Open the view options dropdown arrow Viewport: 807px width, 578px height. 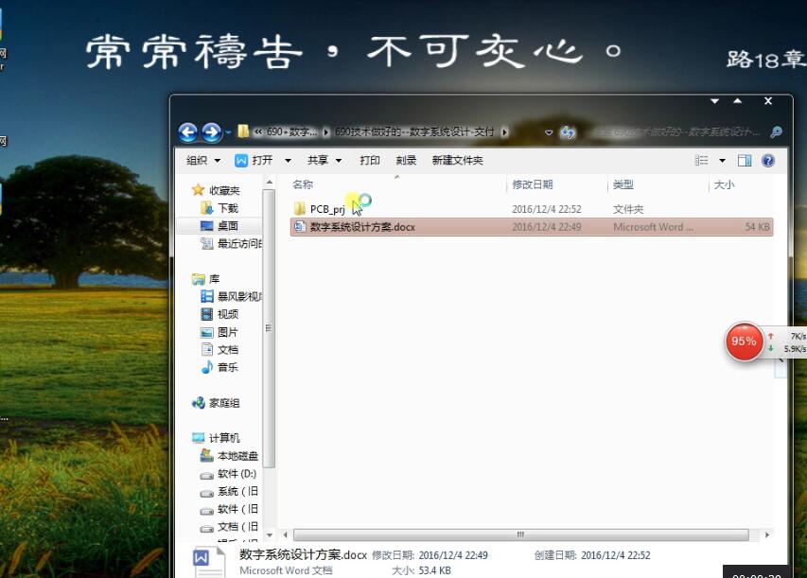pos(722,161)
